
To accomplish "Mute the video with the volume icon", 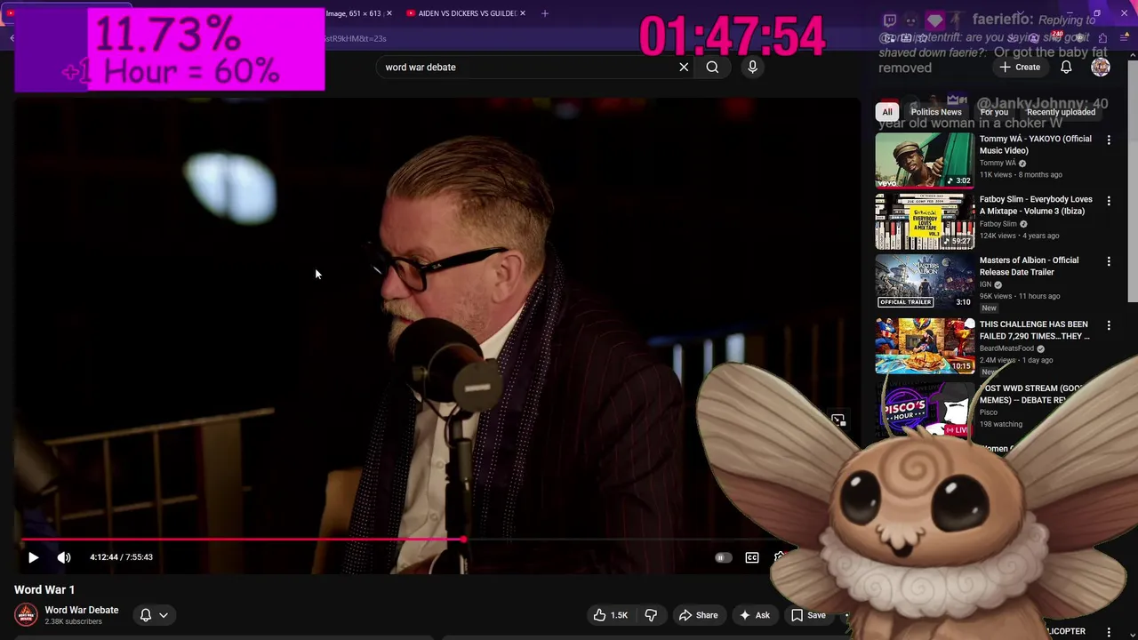I will click(64, 557).
